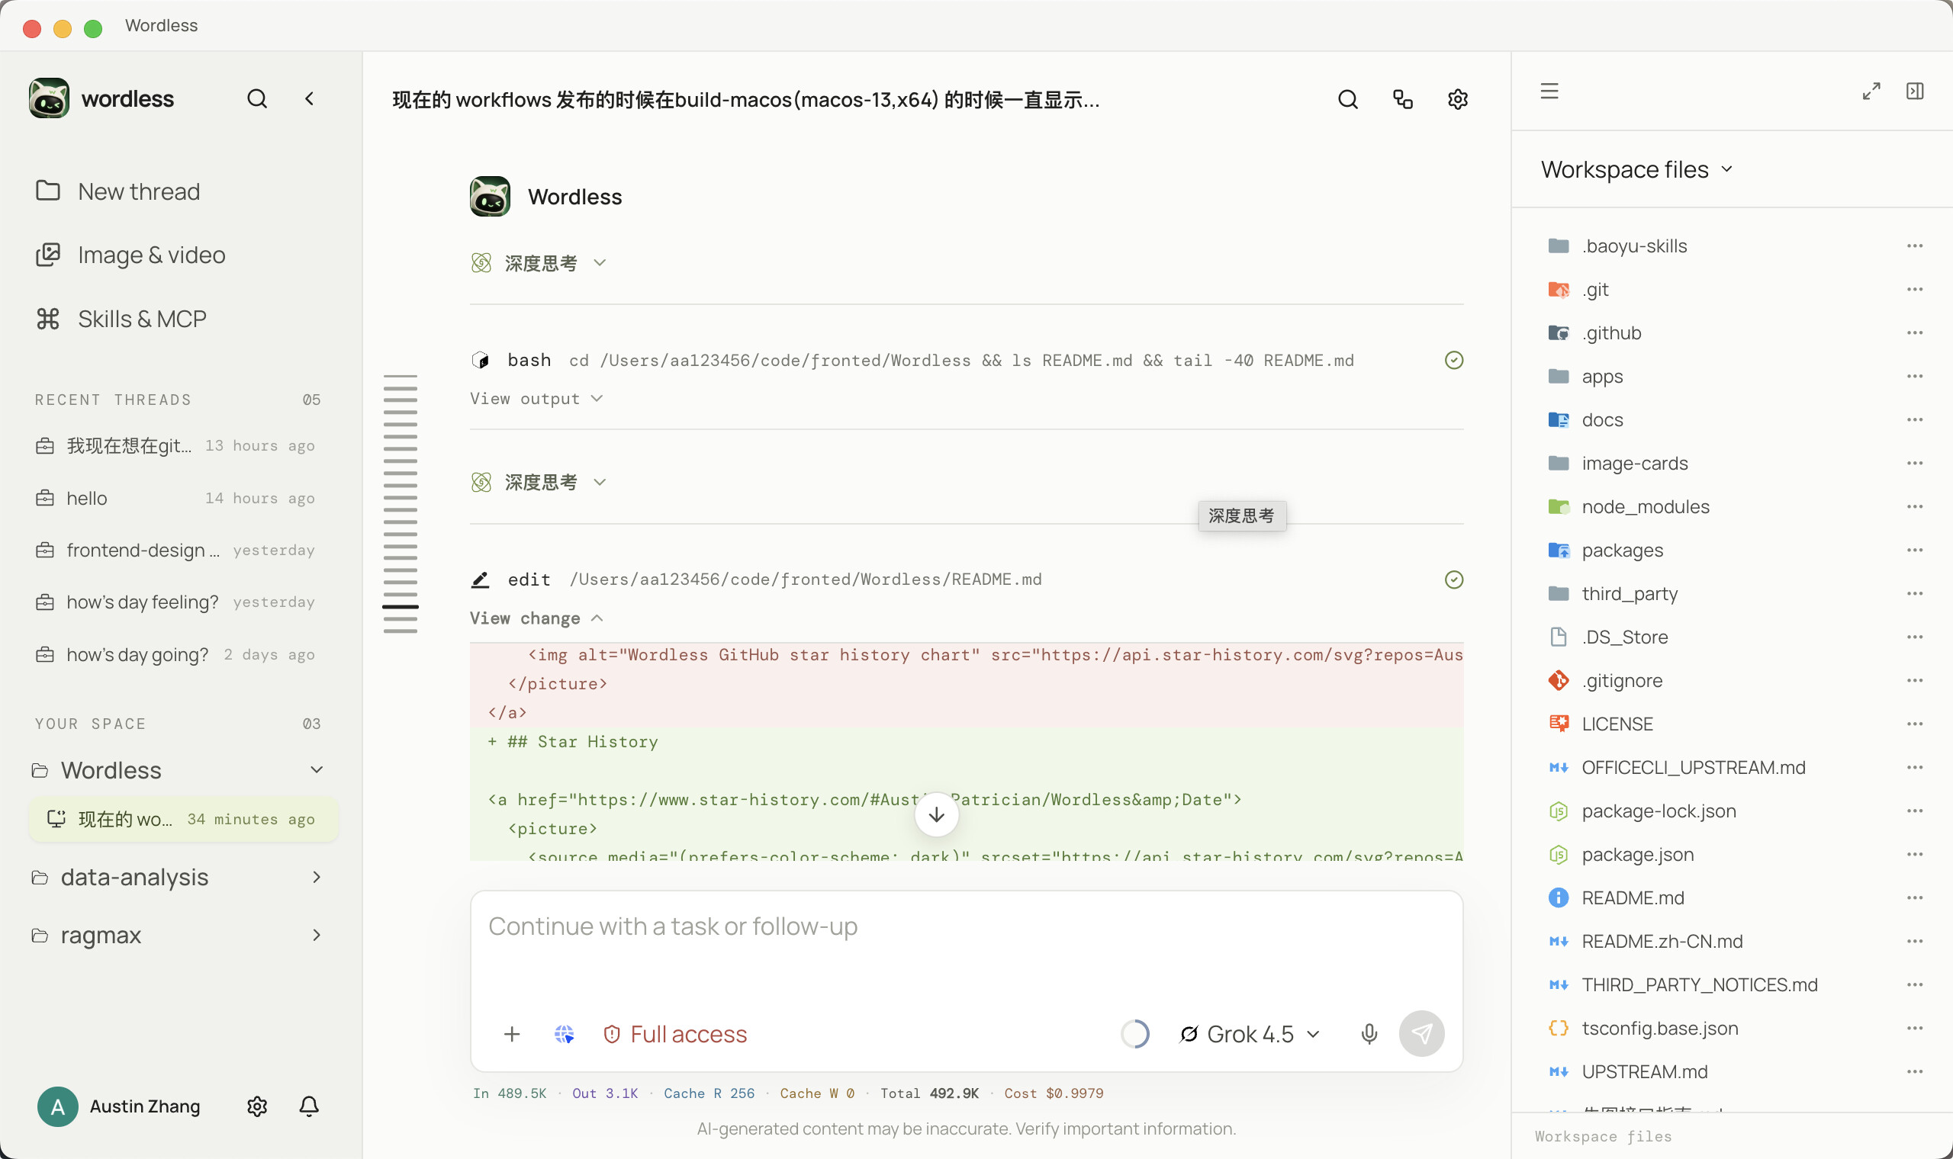Click the edit README success check icon
The height and width of the screenshot is (1159, 1953).
coord(1454,579)
